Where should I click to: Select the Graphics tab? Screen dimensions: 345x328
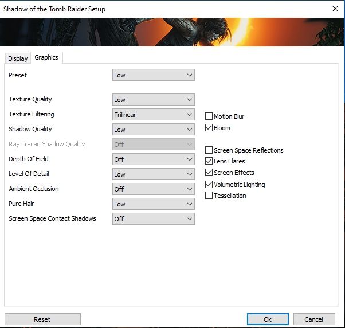46,57
